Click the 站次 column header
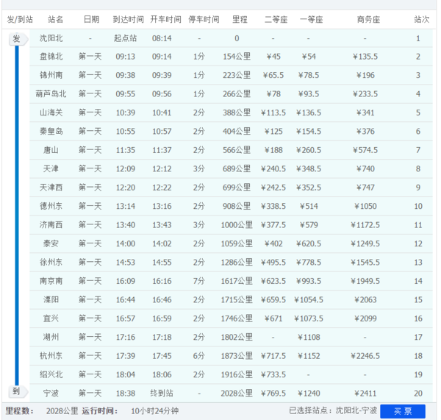The width and height of the screenshot is (441, 420). click(422, 19)
